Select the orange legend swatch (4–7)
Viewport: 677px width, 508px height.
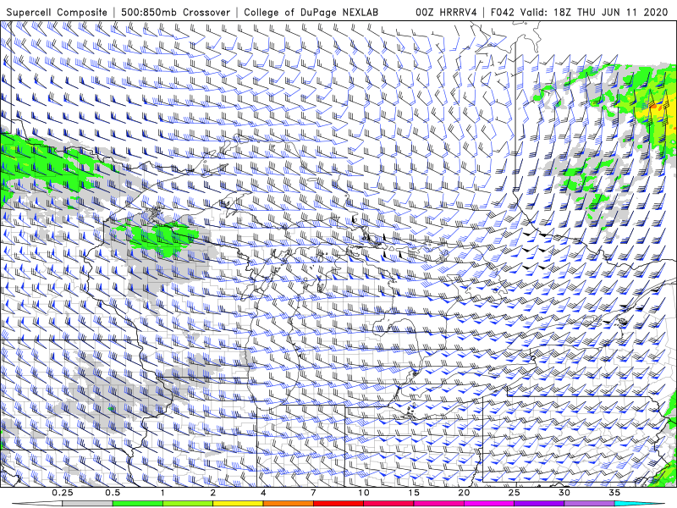[x=288, y=504]
